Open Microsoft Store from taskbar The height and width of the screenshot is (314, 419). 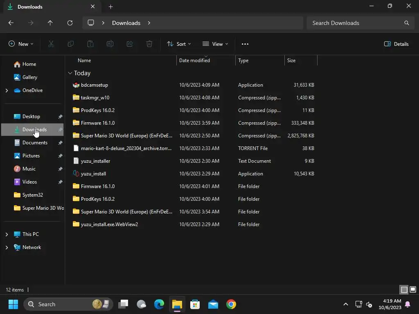tap(195, 304)
